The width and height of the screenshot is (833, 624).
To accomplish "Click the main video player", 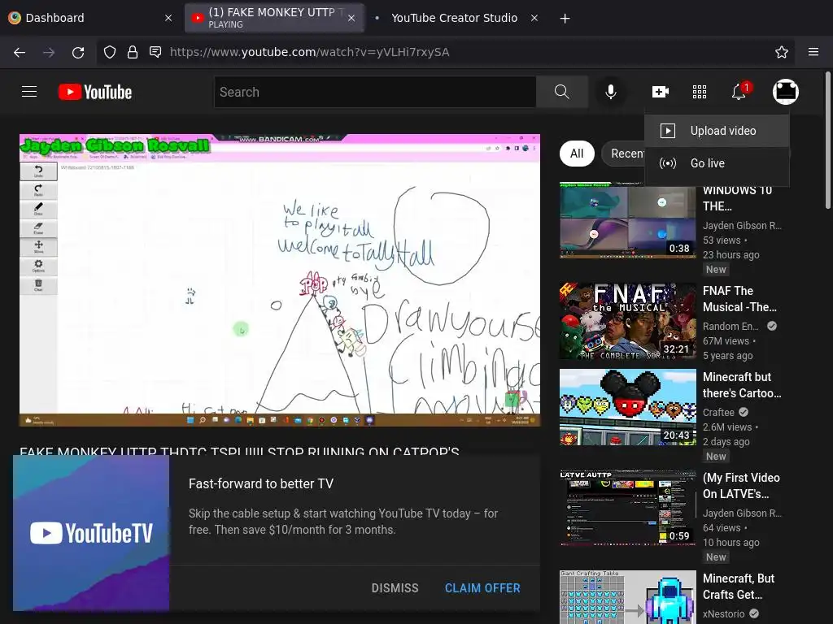I will (280, 280).
